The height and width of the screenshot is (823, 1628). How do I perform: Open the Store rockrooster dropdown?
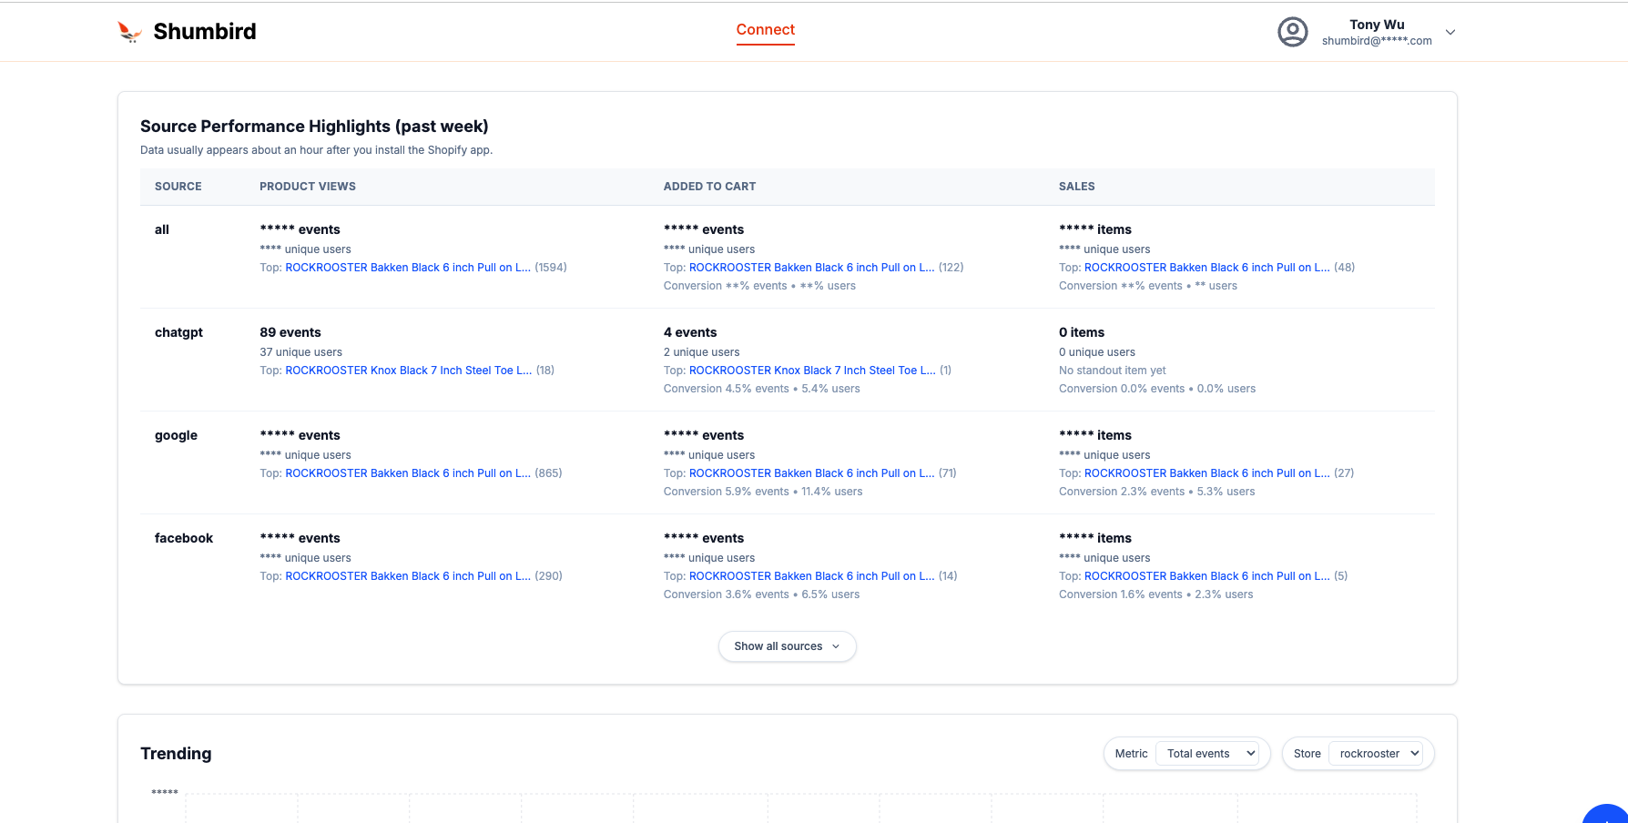coord(1377,753)
